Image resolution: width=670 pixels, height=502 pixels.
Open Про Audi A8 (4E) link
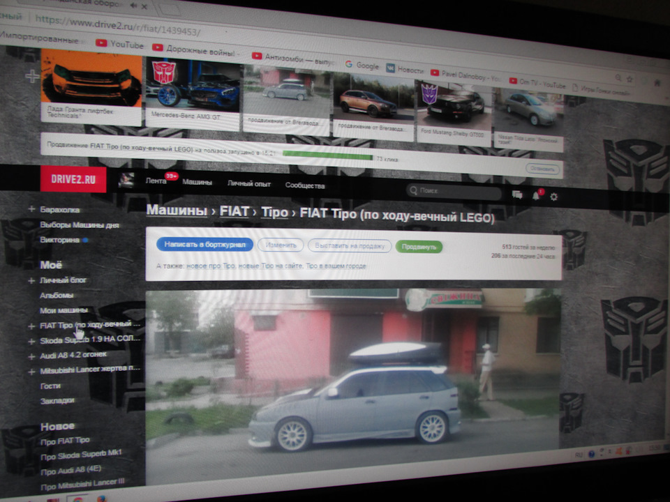[71, 470]
